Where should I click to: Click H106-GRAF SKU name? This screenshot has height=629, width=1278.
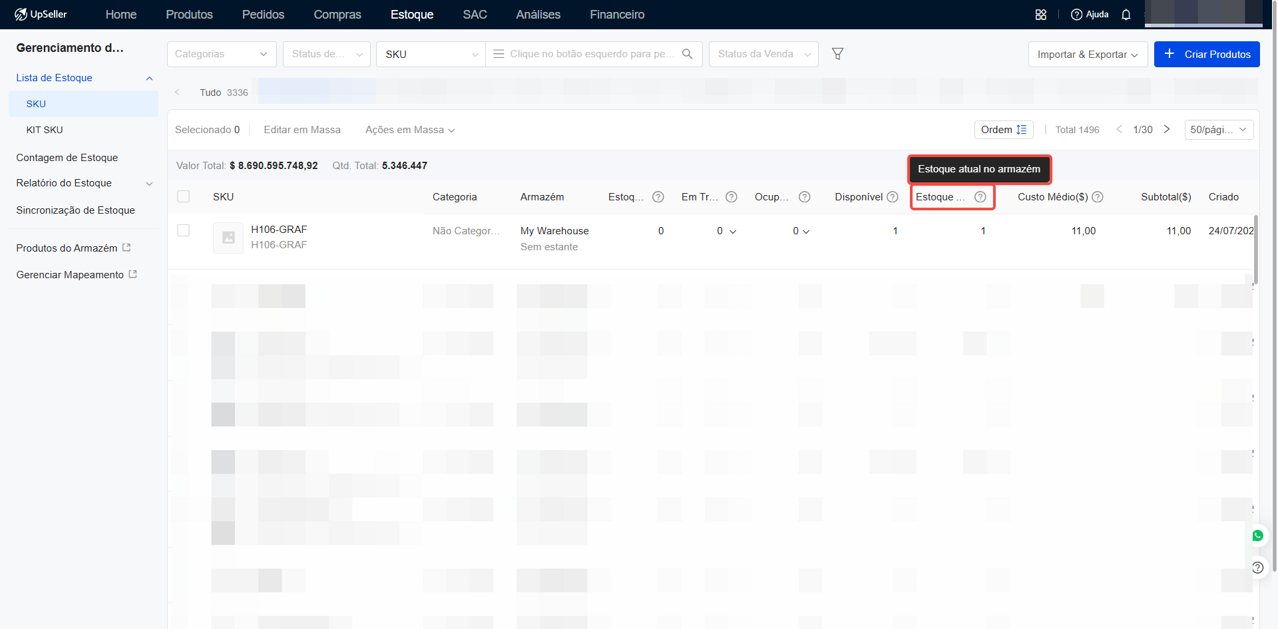[279, 230]
